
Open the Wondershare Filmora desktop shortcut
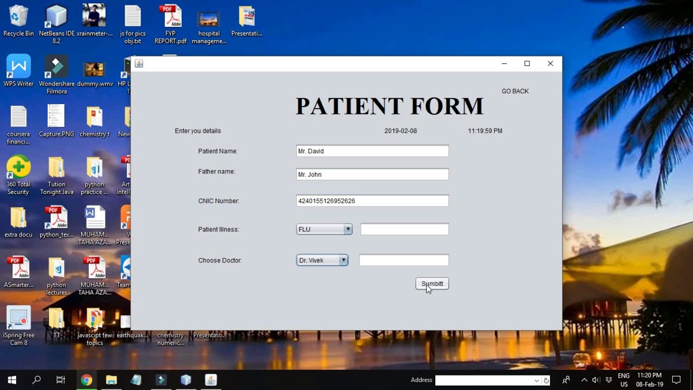(x=56, y=75)
